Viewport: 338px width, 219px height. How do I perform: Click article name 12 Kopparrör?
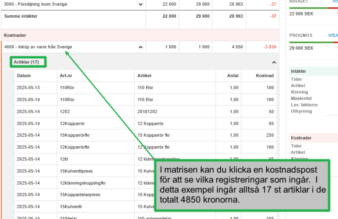(151, 123)
